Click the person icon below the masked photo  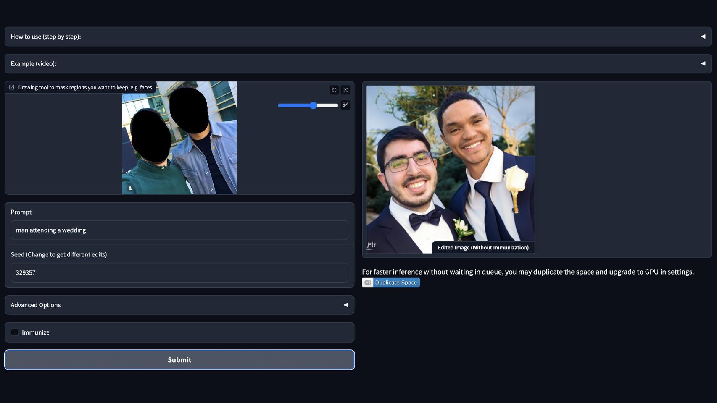(x=130, y=187)
